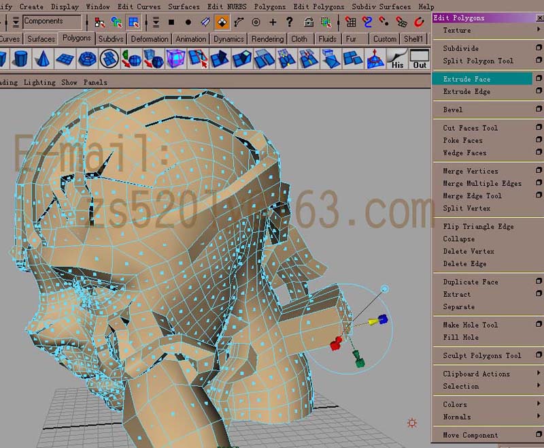Toggle lines selection mask icon
The height and width of the screenshot is (448, 544).
pyautogui.click(x=205, y=22)
